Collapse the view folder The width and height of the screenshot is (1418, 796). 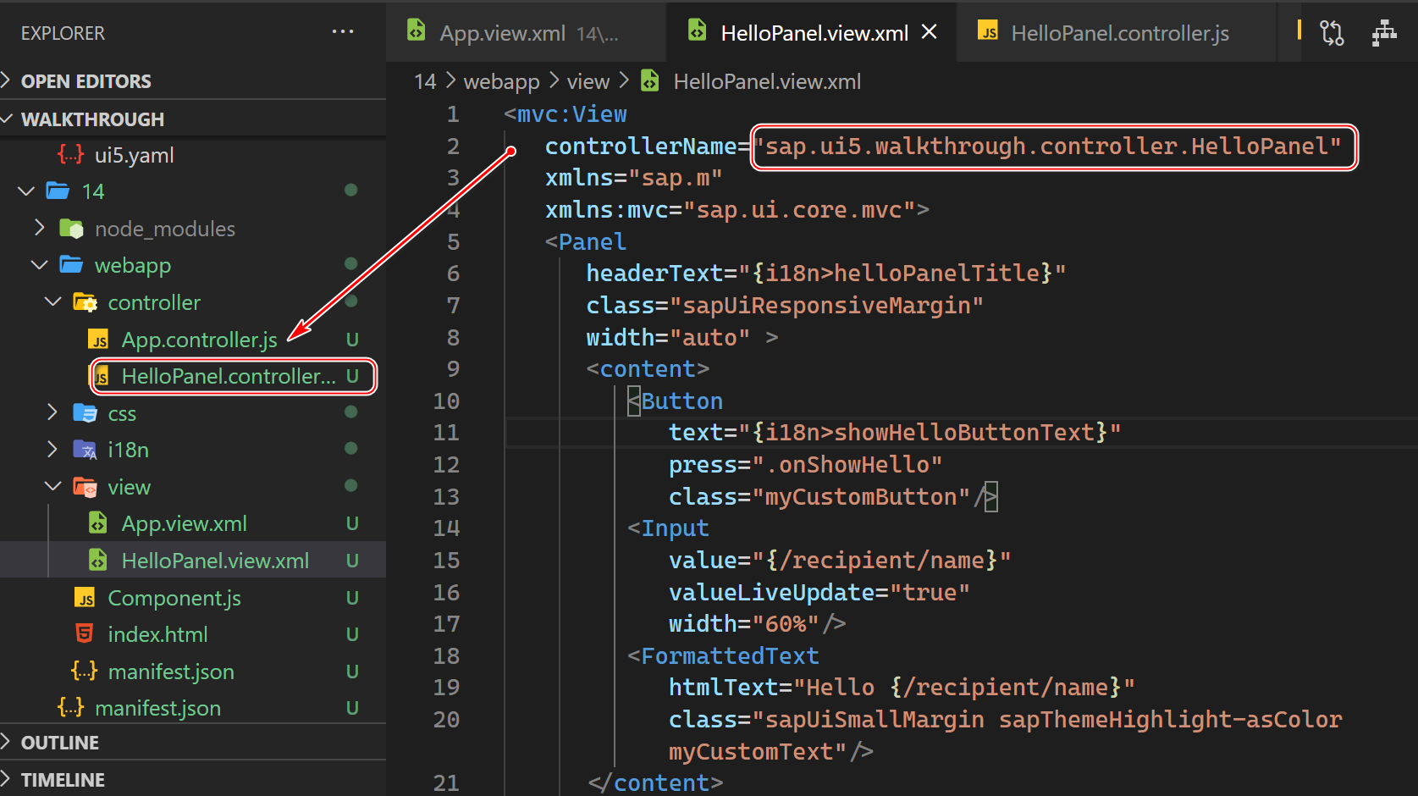(x=52, y=486)
